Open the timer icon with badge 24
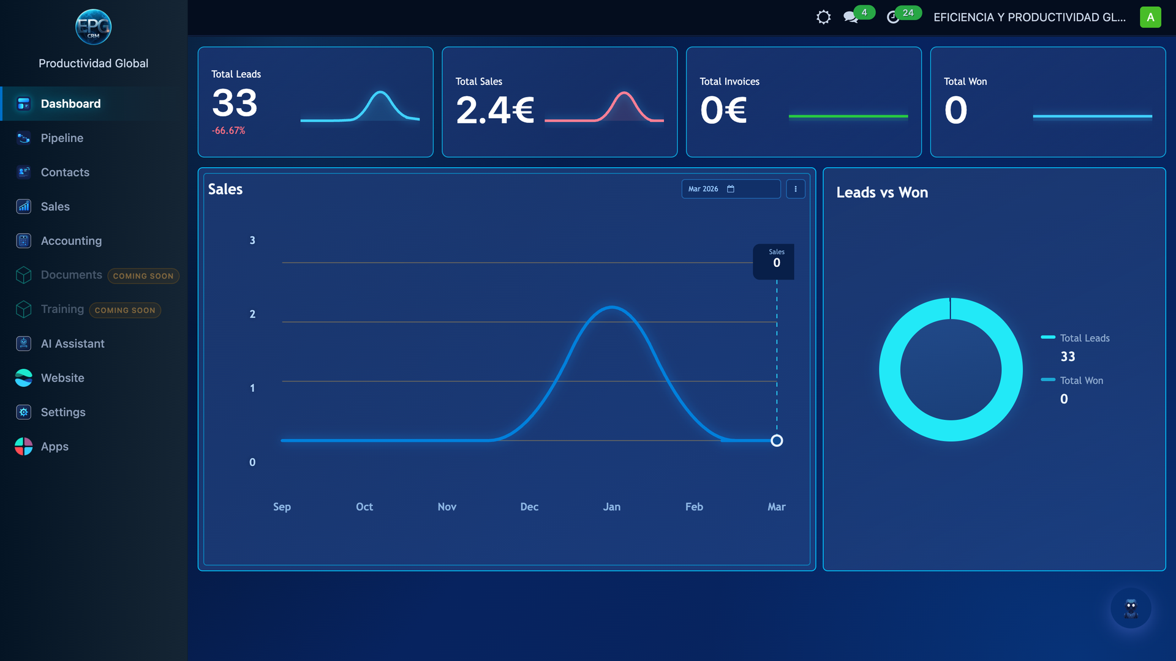Viewport: 1176px width, 661px height. tap(893, 17)
